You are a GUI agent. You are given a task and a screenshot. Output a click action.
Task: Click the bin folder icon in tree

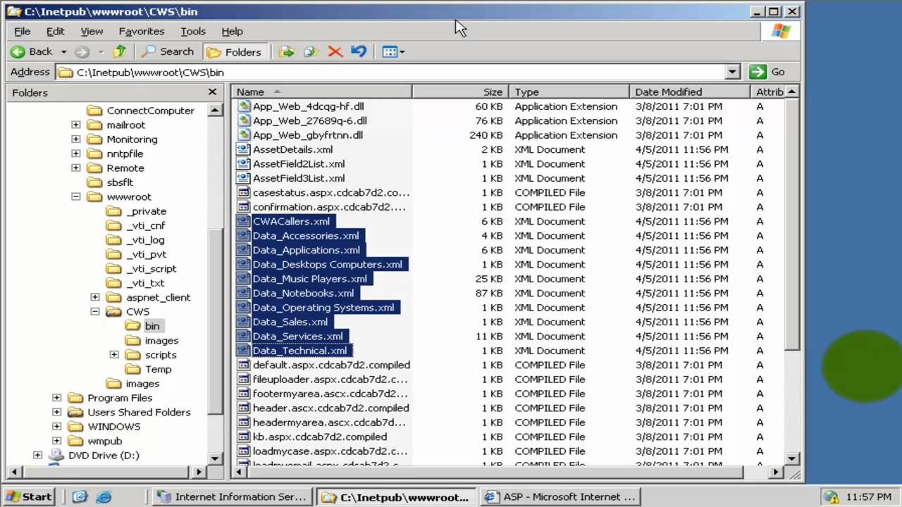tap(133, 326)
